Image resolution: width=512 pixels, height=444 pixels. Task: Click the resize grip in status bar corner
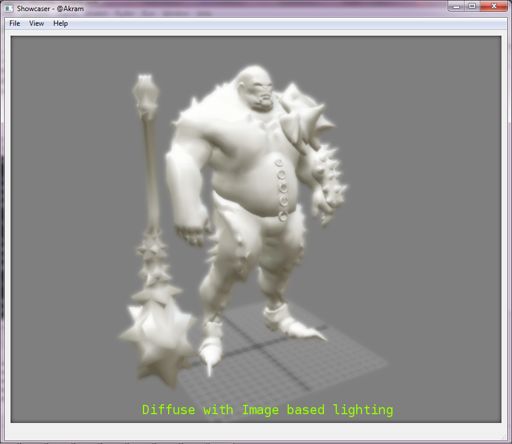(x=504, y=436)
